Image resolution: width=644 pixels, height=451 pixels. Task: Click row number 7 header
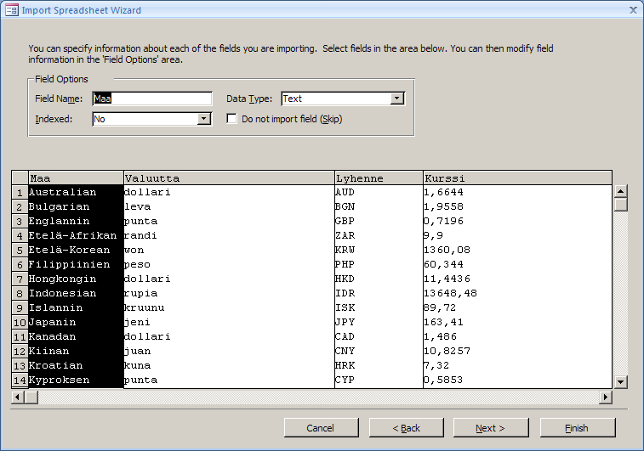(x=20, y=279)
